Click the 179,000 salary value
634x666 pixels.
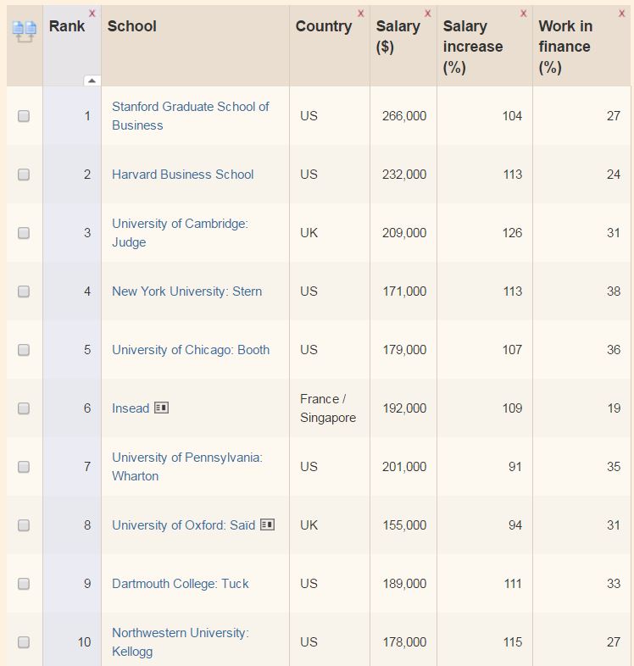pyautogui.click(x=404, y=350)
